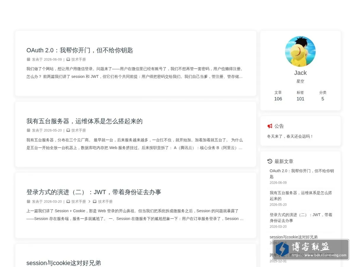The image size is (356, 267).
Task: Click the excerpt starting 我们做了个网站
Action: [135, 73]
